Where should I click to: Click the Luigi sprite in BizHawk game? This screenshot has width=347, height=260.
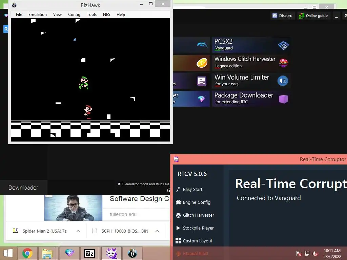(x=84, y=83)
